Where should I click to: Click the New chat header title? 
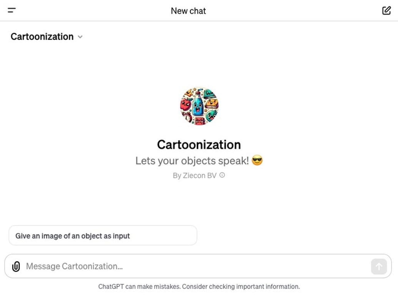click(188, 10)
